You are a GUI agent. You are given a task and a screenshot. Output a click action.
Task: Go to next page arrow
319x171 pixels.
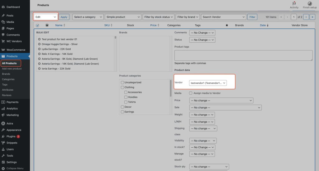pyautogui.click(x=306, y=17)
